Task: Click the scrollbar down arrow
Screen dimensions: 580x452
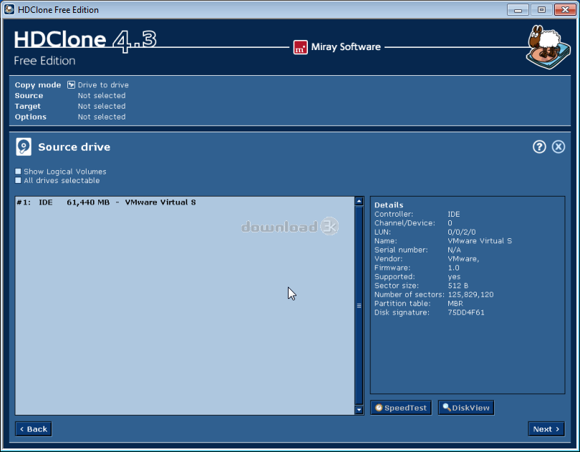Action: pos(359,410)
